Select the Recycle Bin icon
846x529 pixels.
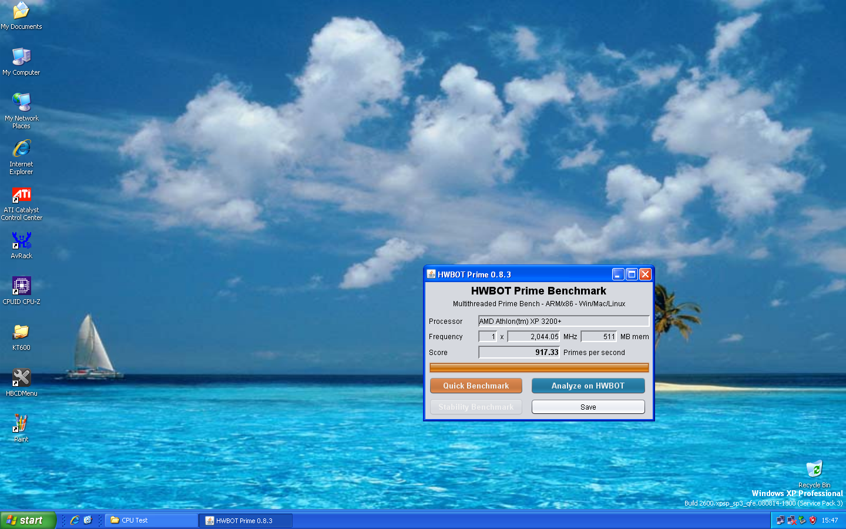(814, 474)
